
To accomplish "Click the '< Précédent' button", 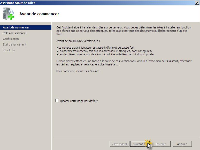I will [x=119, y=144].
